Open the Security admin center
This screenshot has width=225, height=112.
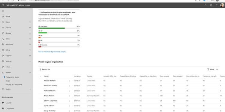[x=8, y=103]
